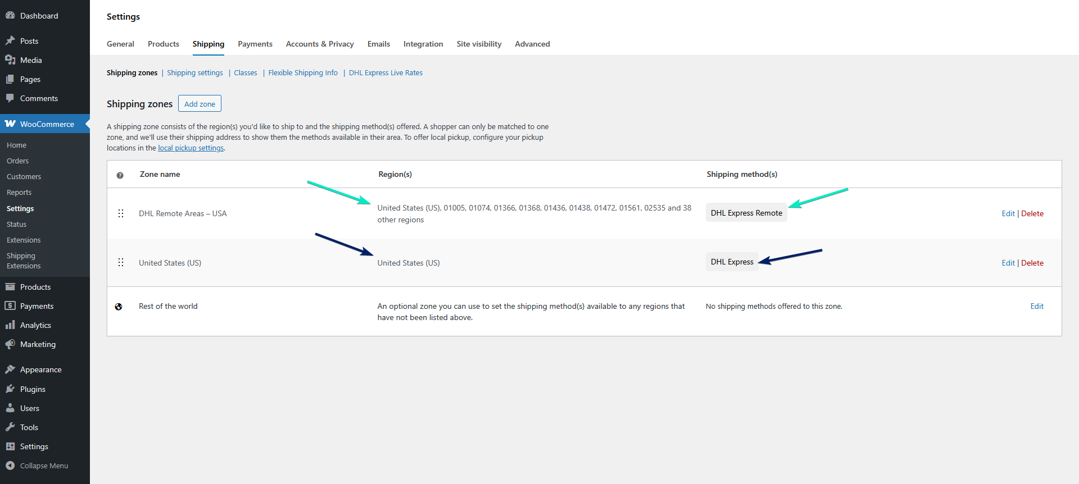This screenshot has width=1079, height=484.
Task: Click 'No shipping methods offered to this zone.' text
Action: coord(774,306)
